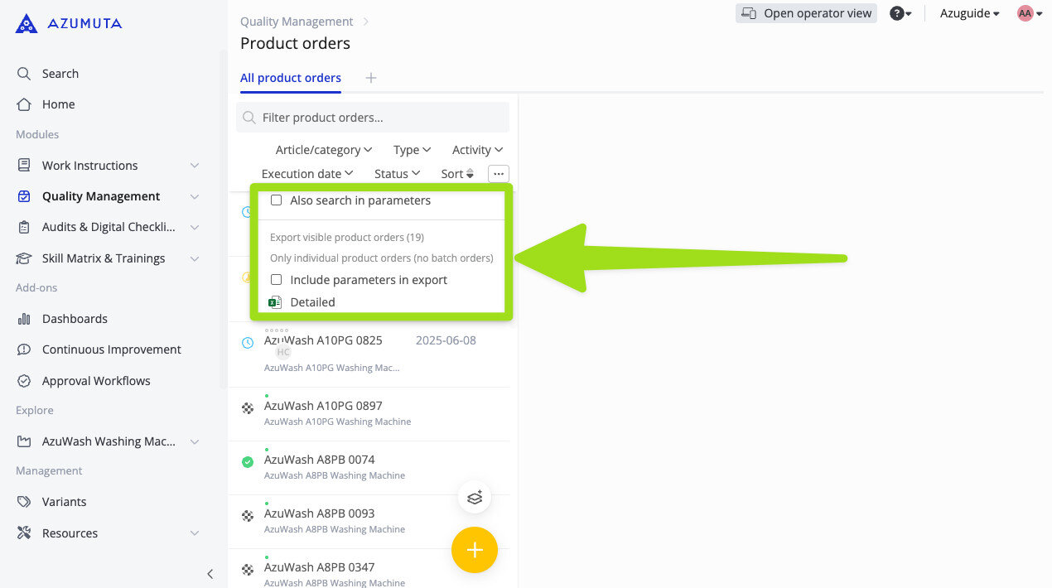Click the Filter product orders field
The image size is (1052, 588).
[373, 118]
